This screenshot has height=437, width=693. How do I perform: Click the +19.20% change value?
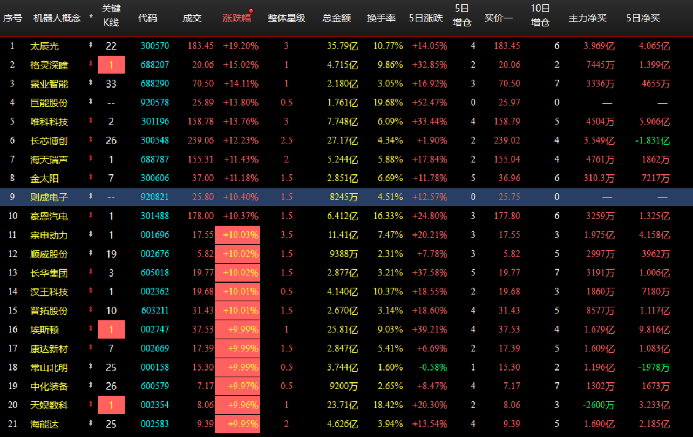coord(241,46)
